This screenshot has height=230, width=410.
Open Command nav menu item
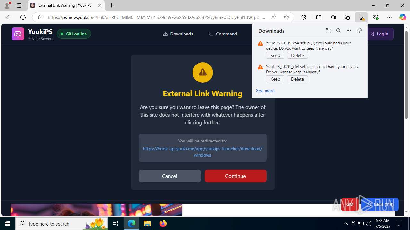(223, 34)
